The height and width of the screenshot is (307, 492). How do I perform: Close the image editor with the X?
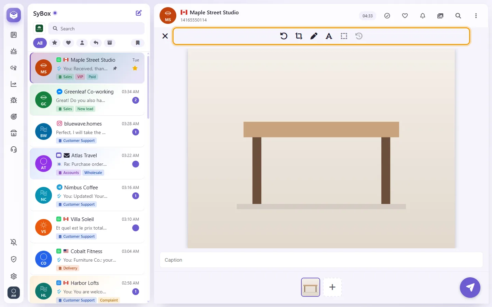click(x=165, y=36)
